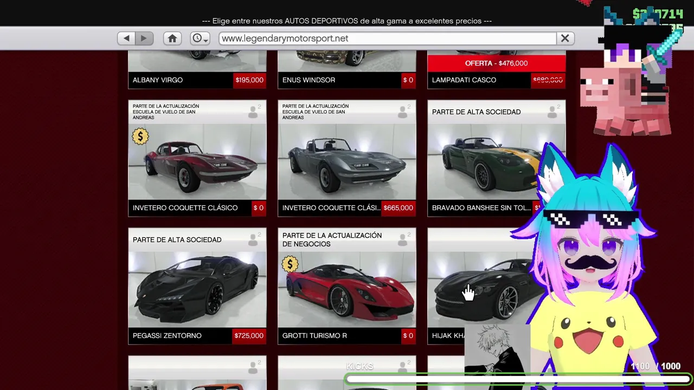Click the Pegassi Zentorno $725,000 price
The image size is (694, 390).
[x=249, y=336]
